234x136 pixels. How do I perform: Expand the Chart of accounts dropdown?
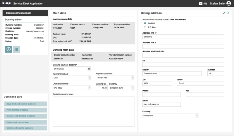(89, 88)
